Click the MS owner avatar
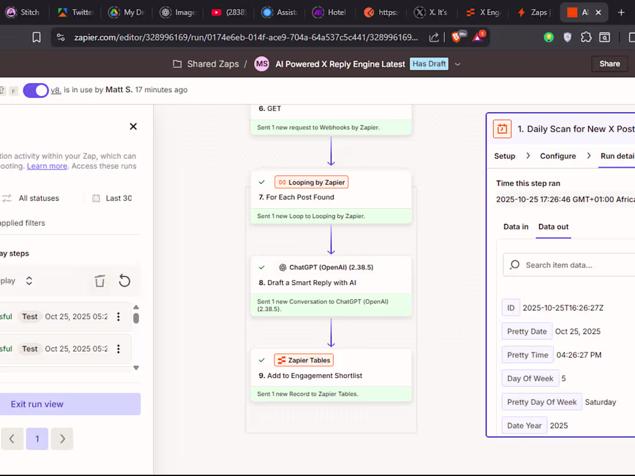This screenshot has height=476, width=635. click(x=262, y=64)
